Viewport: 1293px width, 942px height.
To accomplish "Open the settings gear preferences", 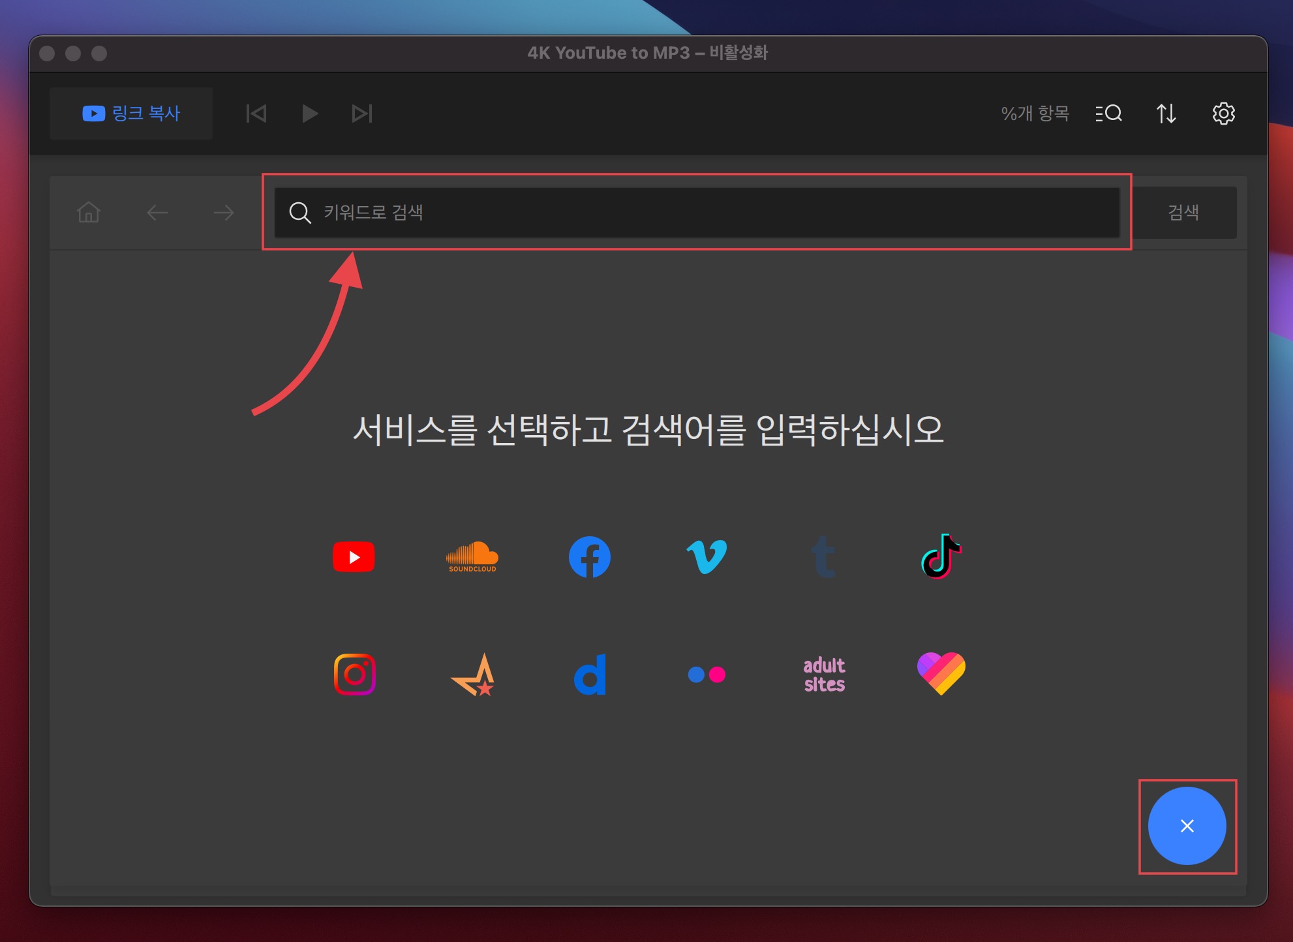I will pos(1223,114).
